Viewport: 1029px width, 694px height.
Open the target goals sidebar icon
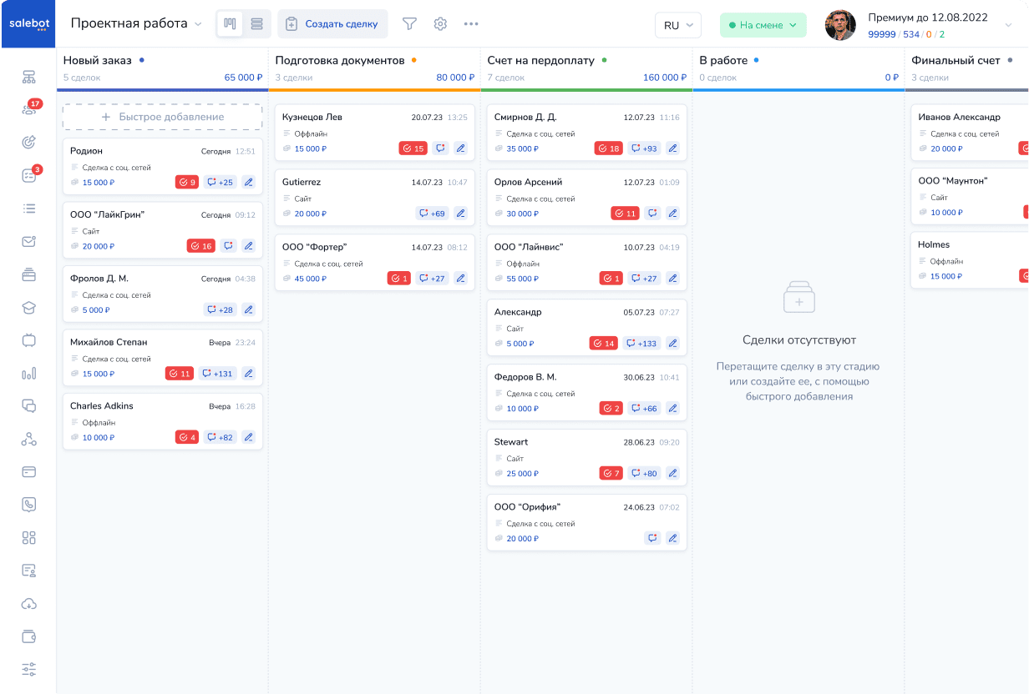(x=28, y=142)
